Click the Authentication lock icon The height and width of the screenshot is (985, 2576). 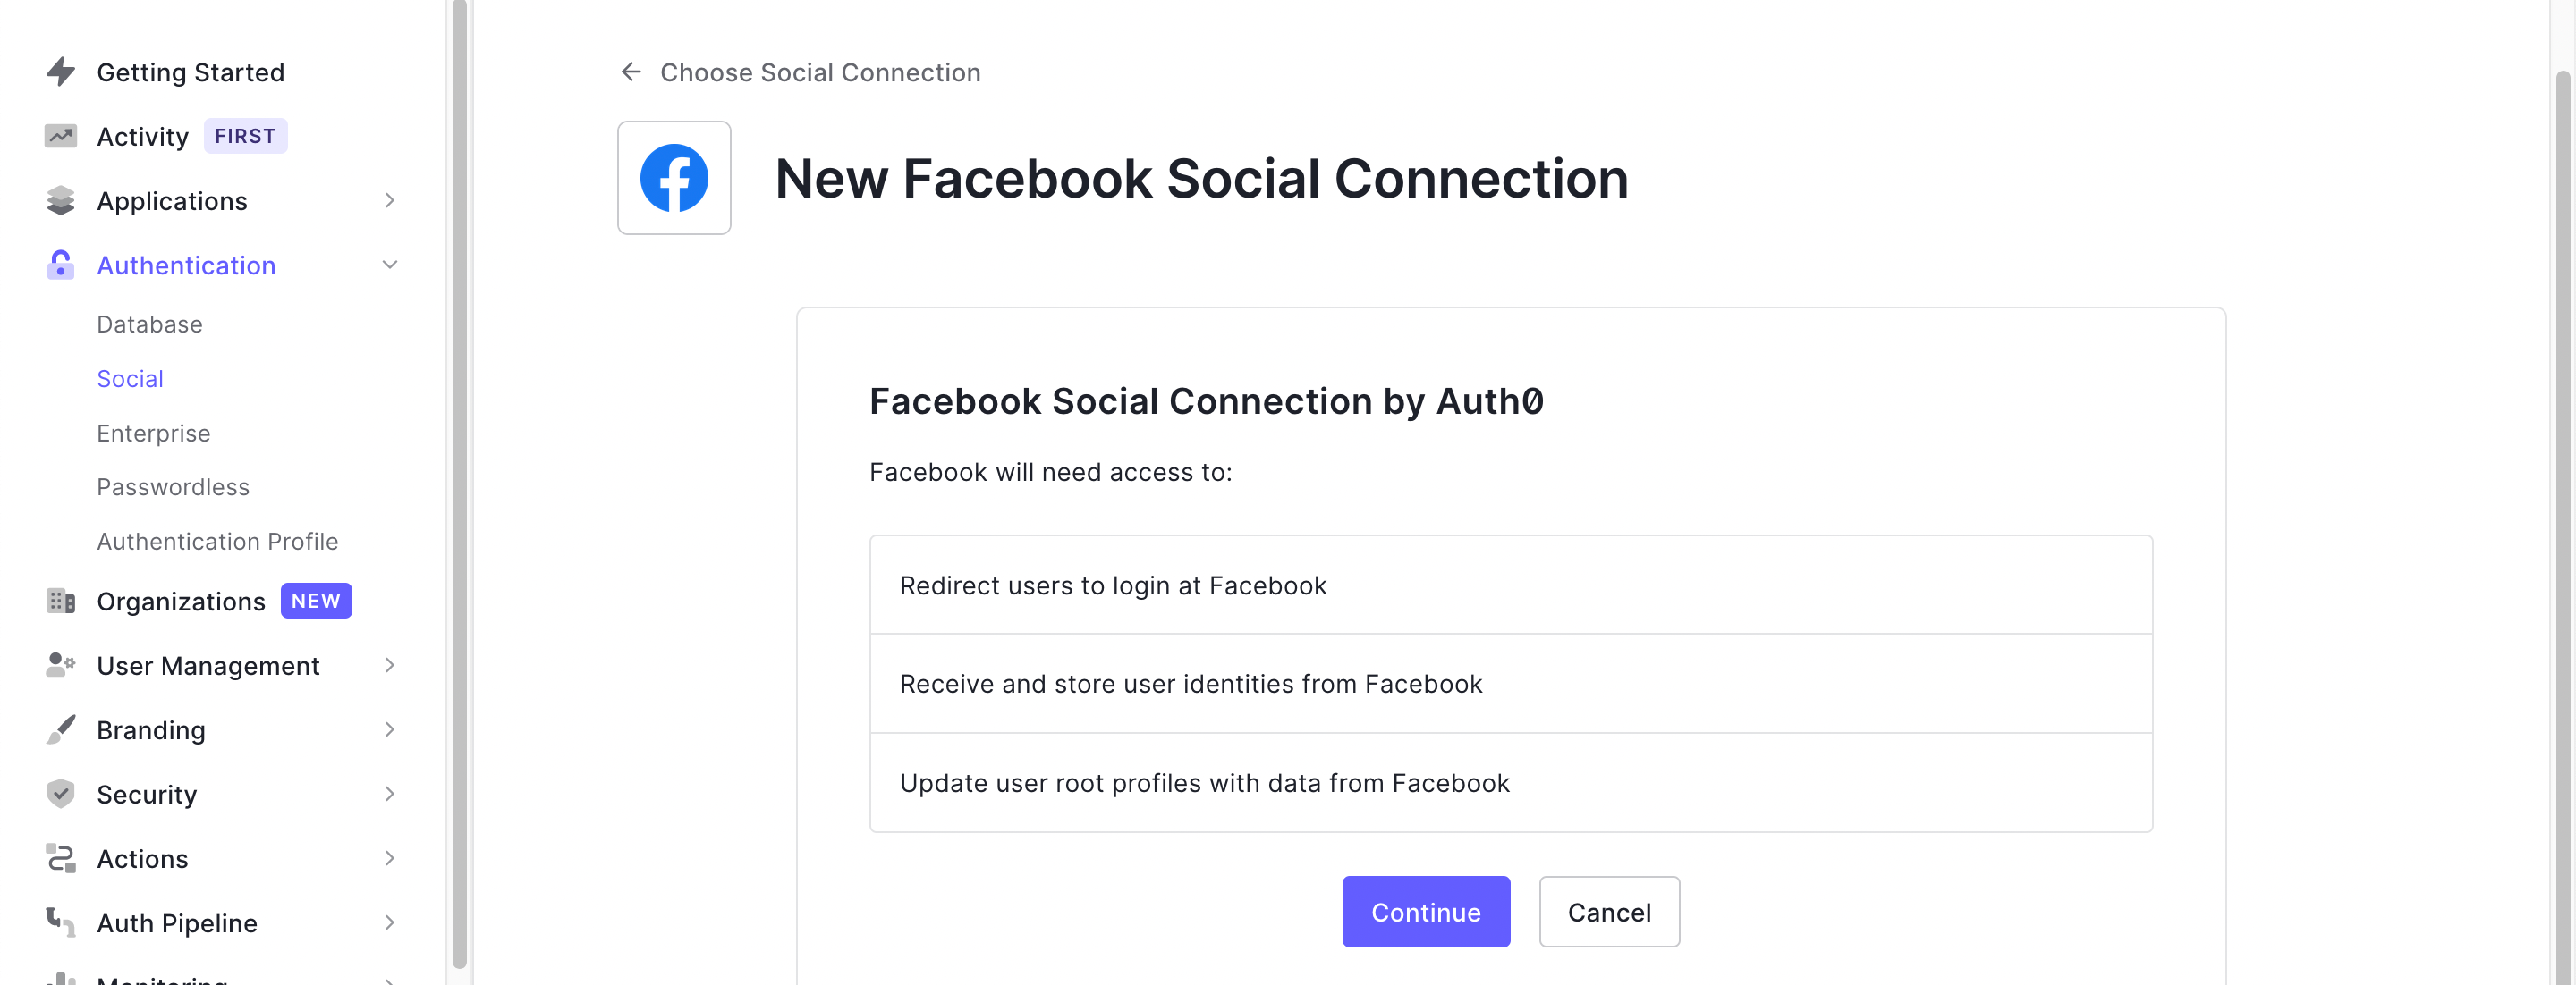click(x=61, y=265)
